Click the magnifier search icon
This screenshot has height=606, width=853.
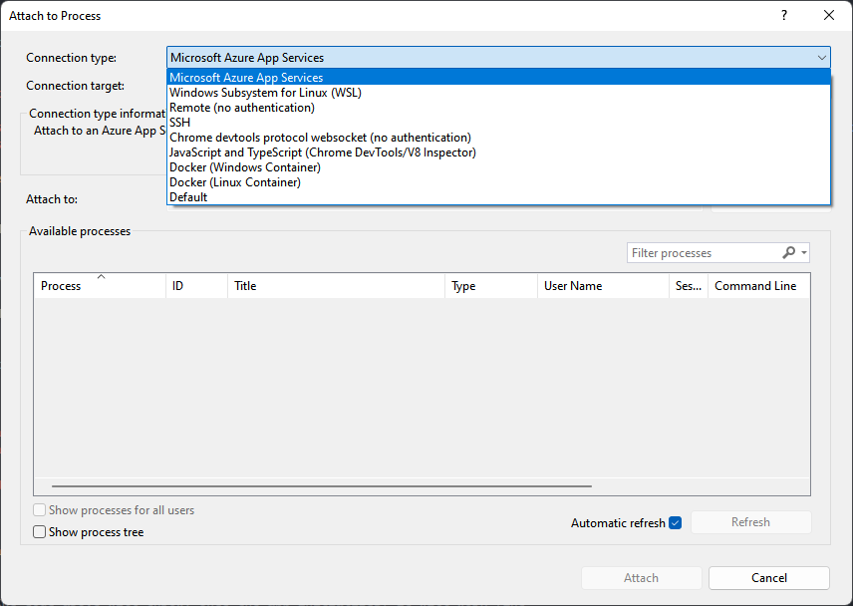click(789, 252)
